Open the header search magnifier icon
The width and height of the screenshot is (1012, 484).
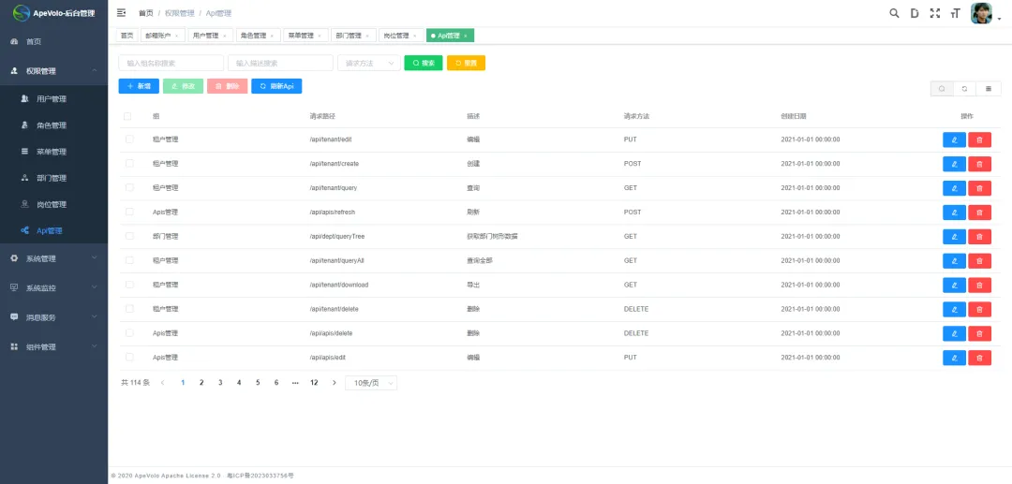[x=894, y=13]
